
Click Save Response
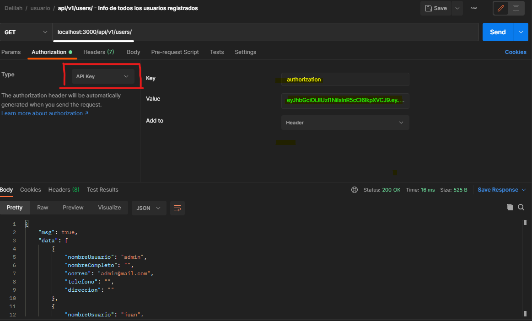coord(498,190)
